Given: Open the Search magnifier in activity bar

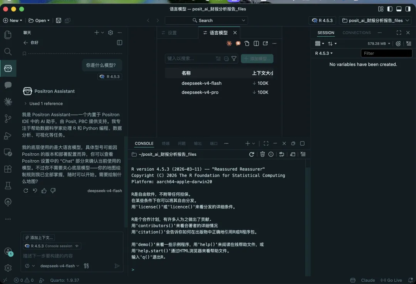Looking at the screenshot, I should click(x=8, y=52).
